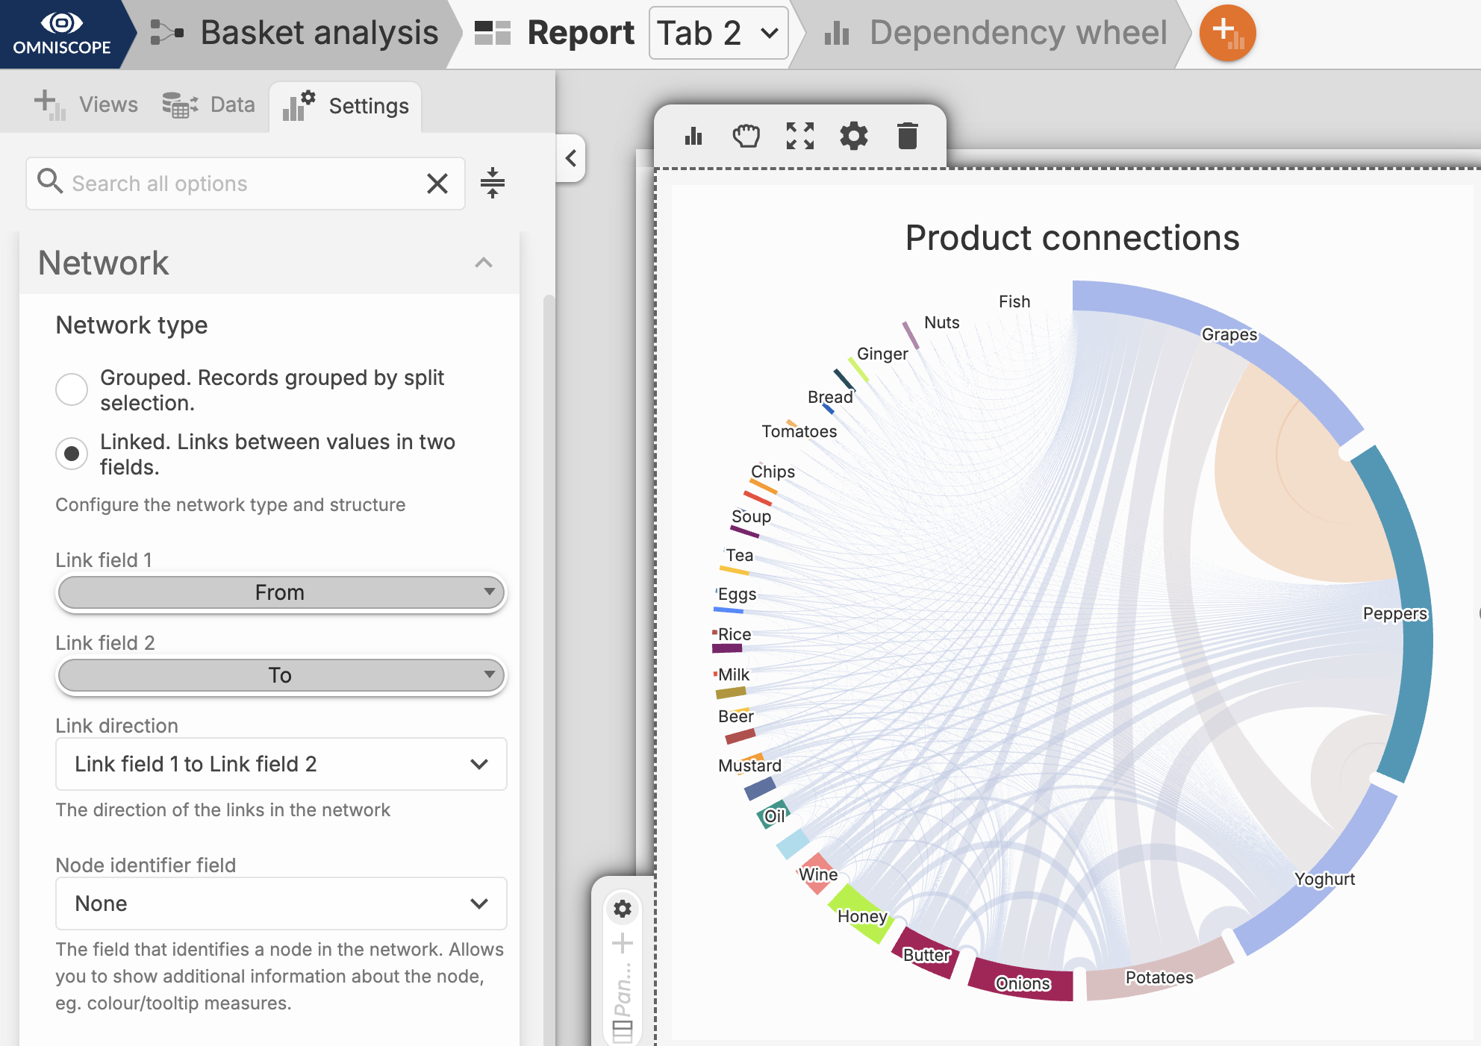Expand the Link direction dropdown
The height and width of the screenshot is (1046, 1481).
(281, 764)
